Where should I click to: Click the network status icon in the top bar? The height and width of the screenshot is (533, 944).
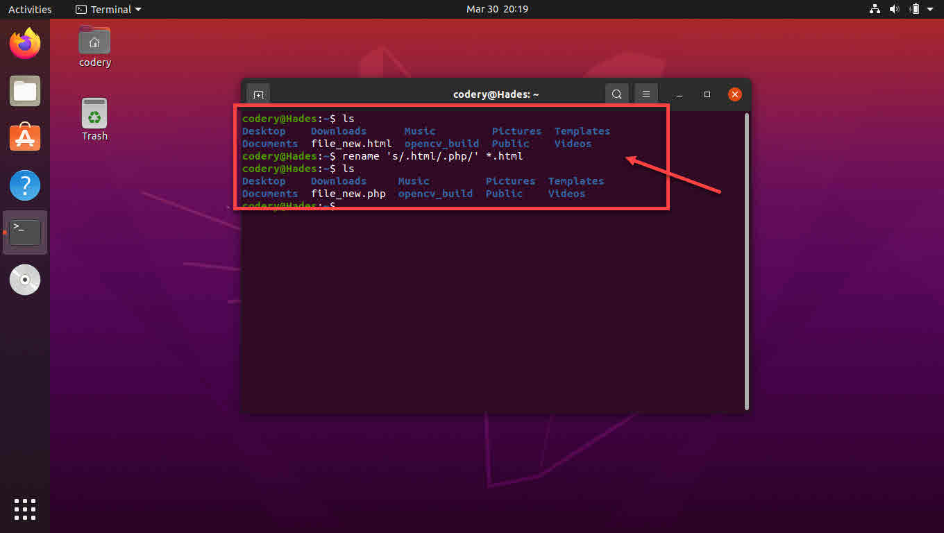pos(874,9)
